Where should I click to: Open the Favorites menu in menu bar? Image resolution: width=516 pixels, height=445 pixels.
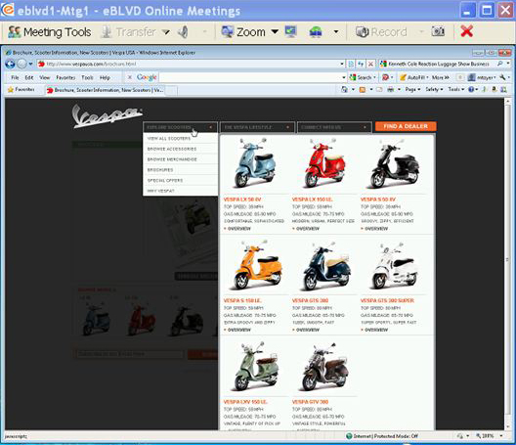click(65, 77)
